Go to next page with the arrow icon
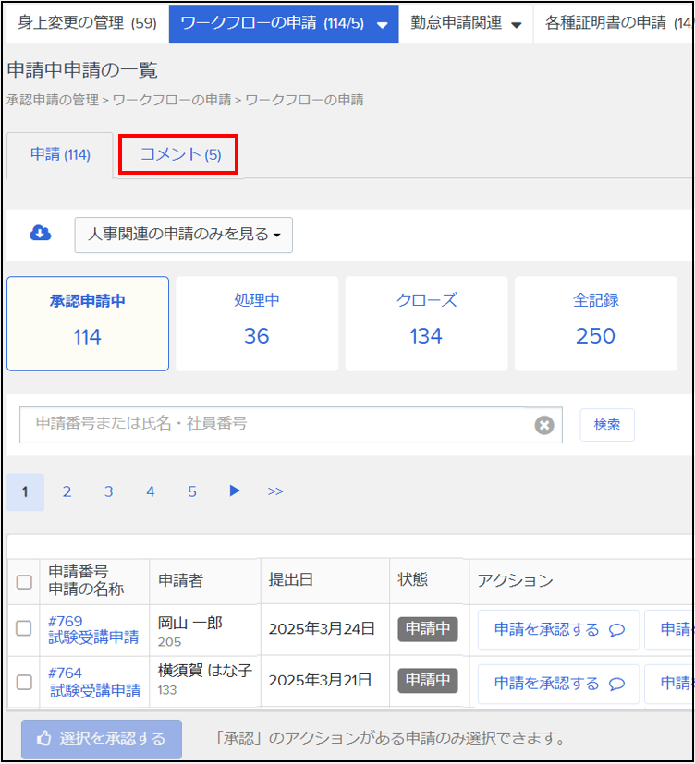 click(235, 491)
